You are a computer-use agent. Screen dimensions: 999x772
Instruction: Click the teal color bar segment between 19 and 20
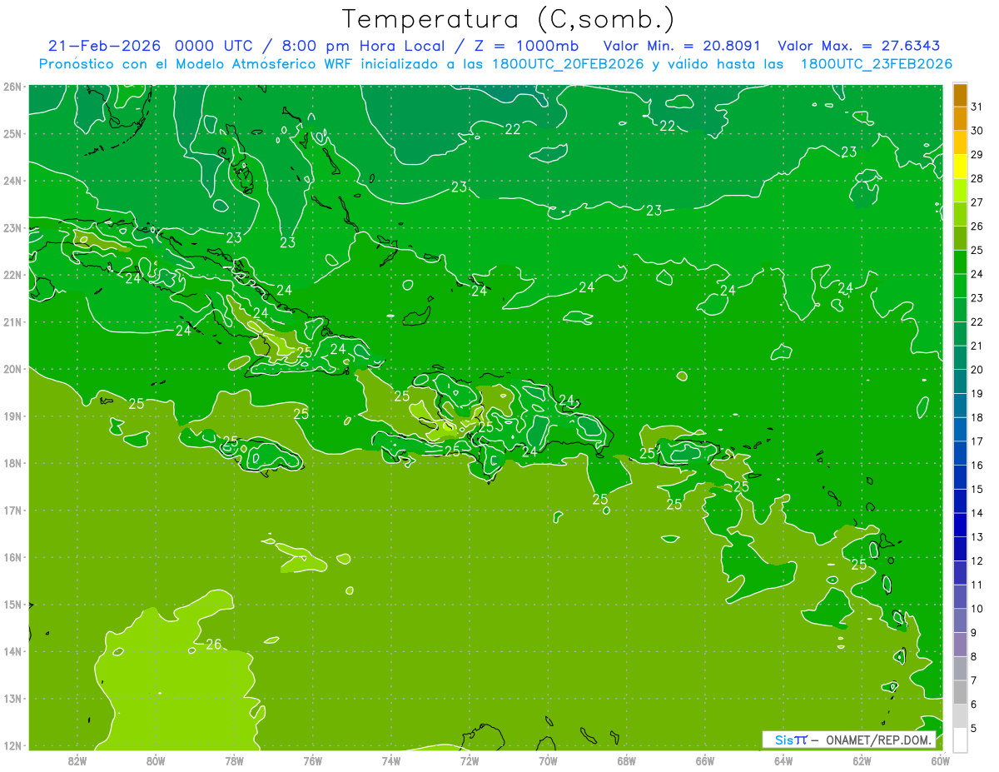(960, 381)
